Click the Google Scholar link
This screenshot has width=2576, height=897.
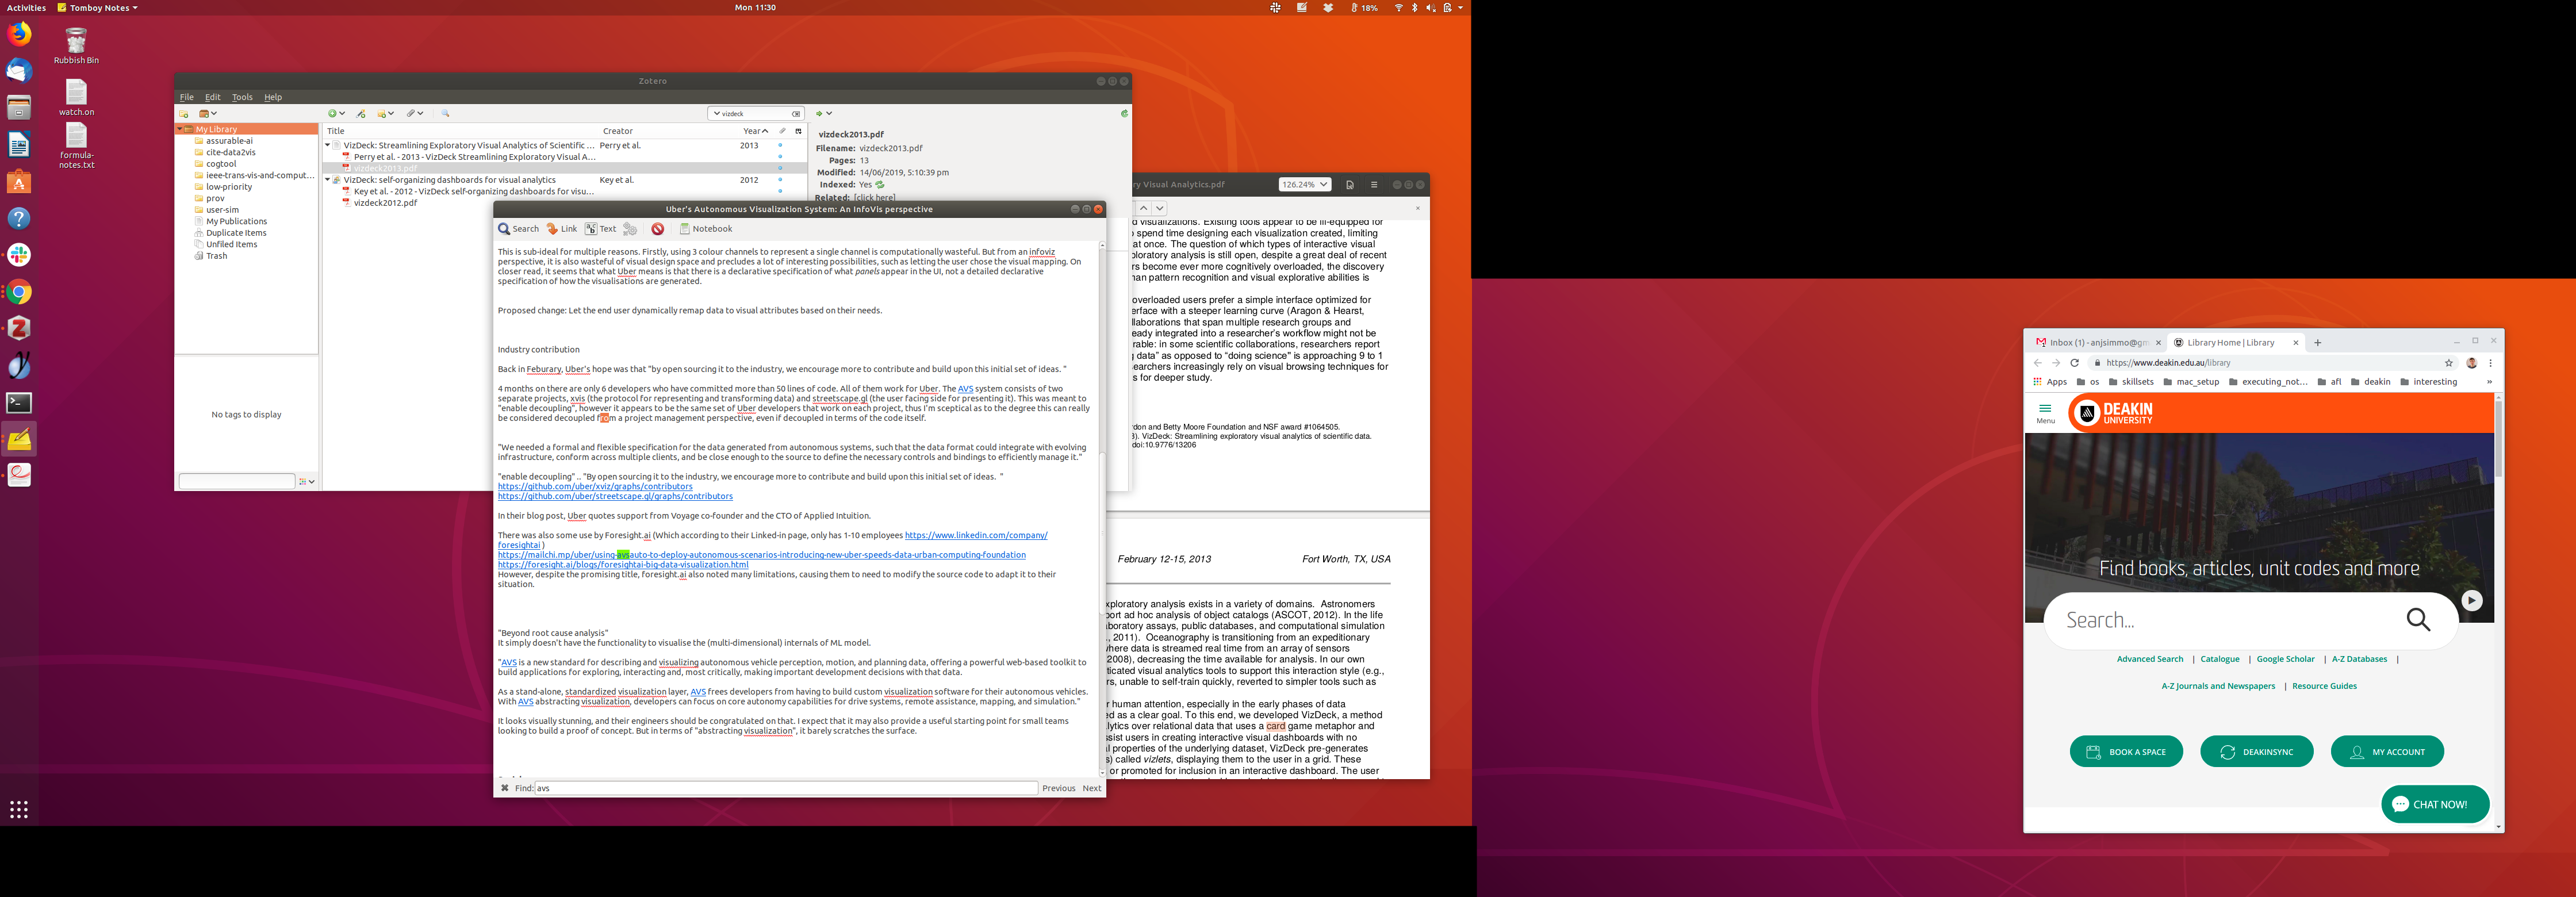(x=2285, y=659)
